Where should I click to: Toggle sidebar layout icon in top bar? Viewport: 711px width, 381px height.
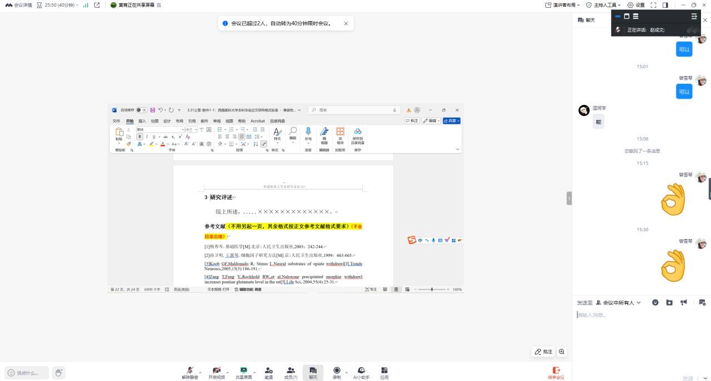pyautogui.click(x=665, y=5)
